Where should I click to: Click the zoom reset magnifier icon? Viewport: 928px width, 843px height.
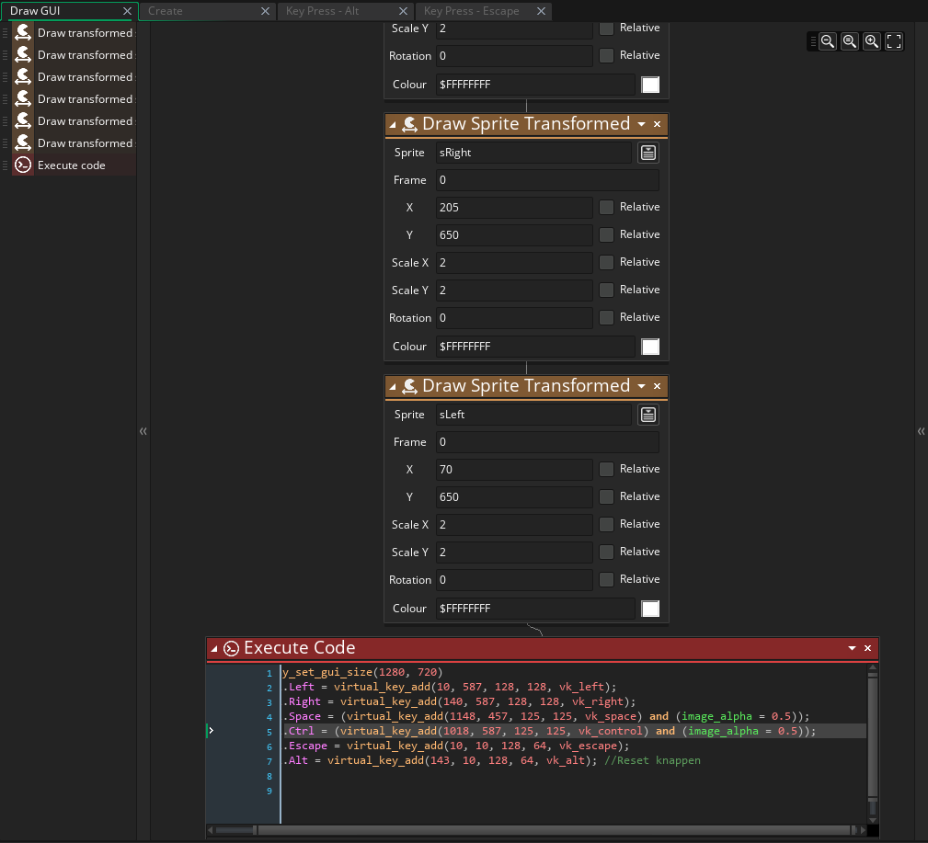coord(849,41)
